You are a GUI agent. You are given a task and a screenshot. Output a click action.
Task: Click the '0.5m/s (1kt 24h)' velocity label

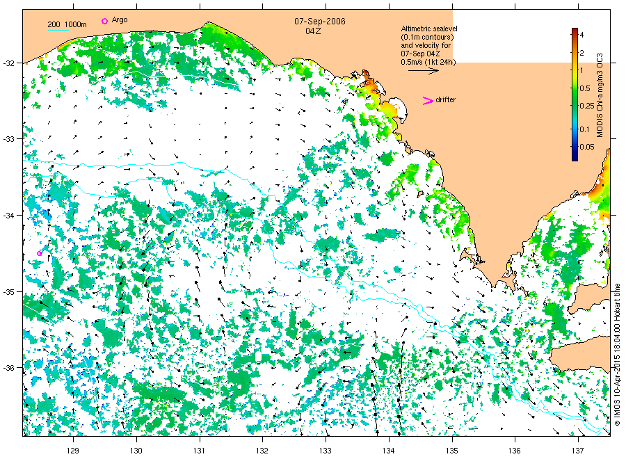tap(428, 63)
